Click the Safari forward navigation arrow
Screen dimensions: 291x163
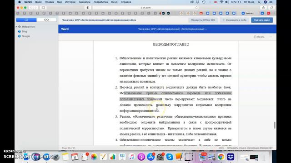[35, 8]
